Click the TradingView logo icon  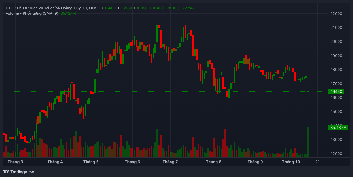(6, 172)
